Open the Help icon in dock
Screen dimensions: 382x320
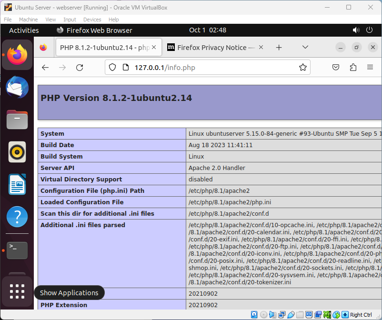[17, 217]
